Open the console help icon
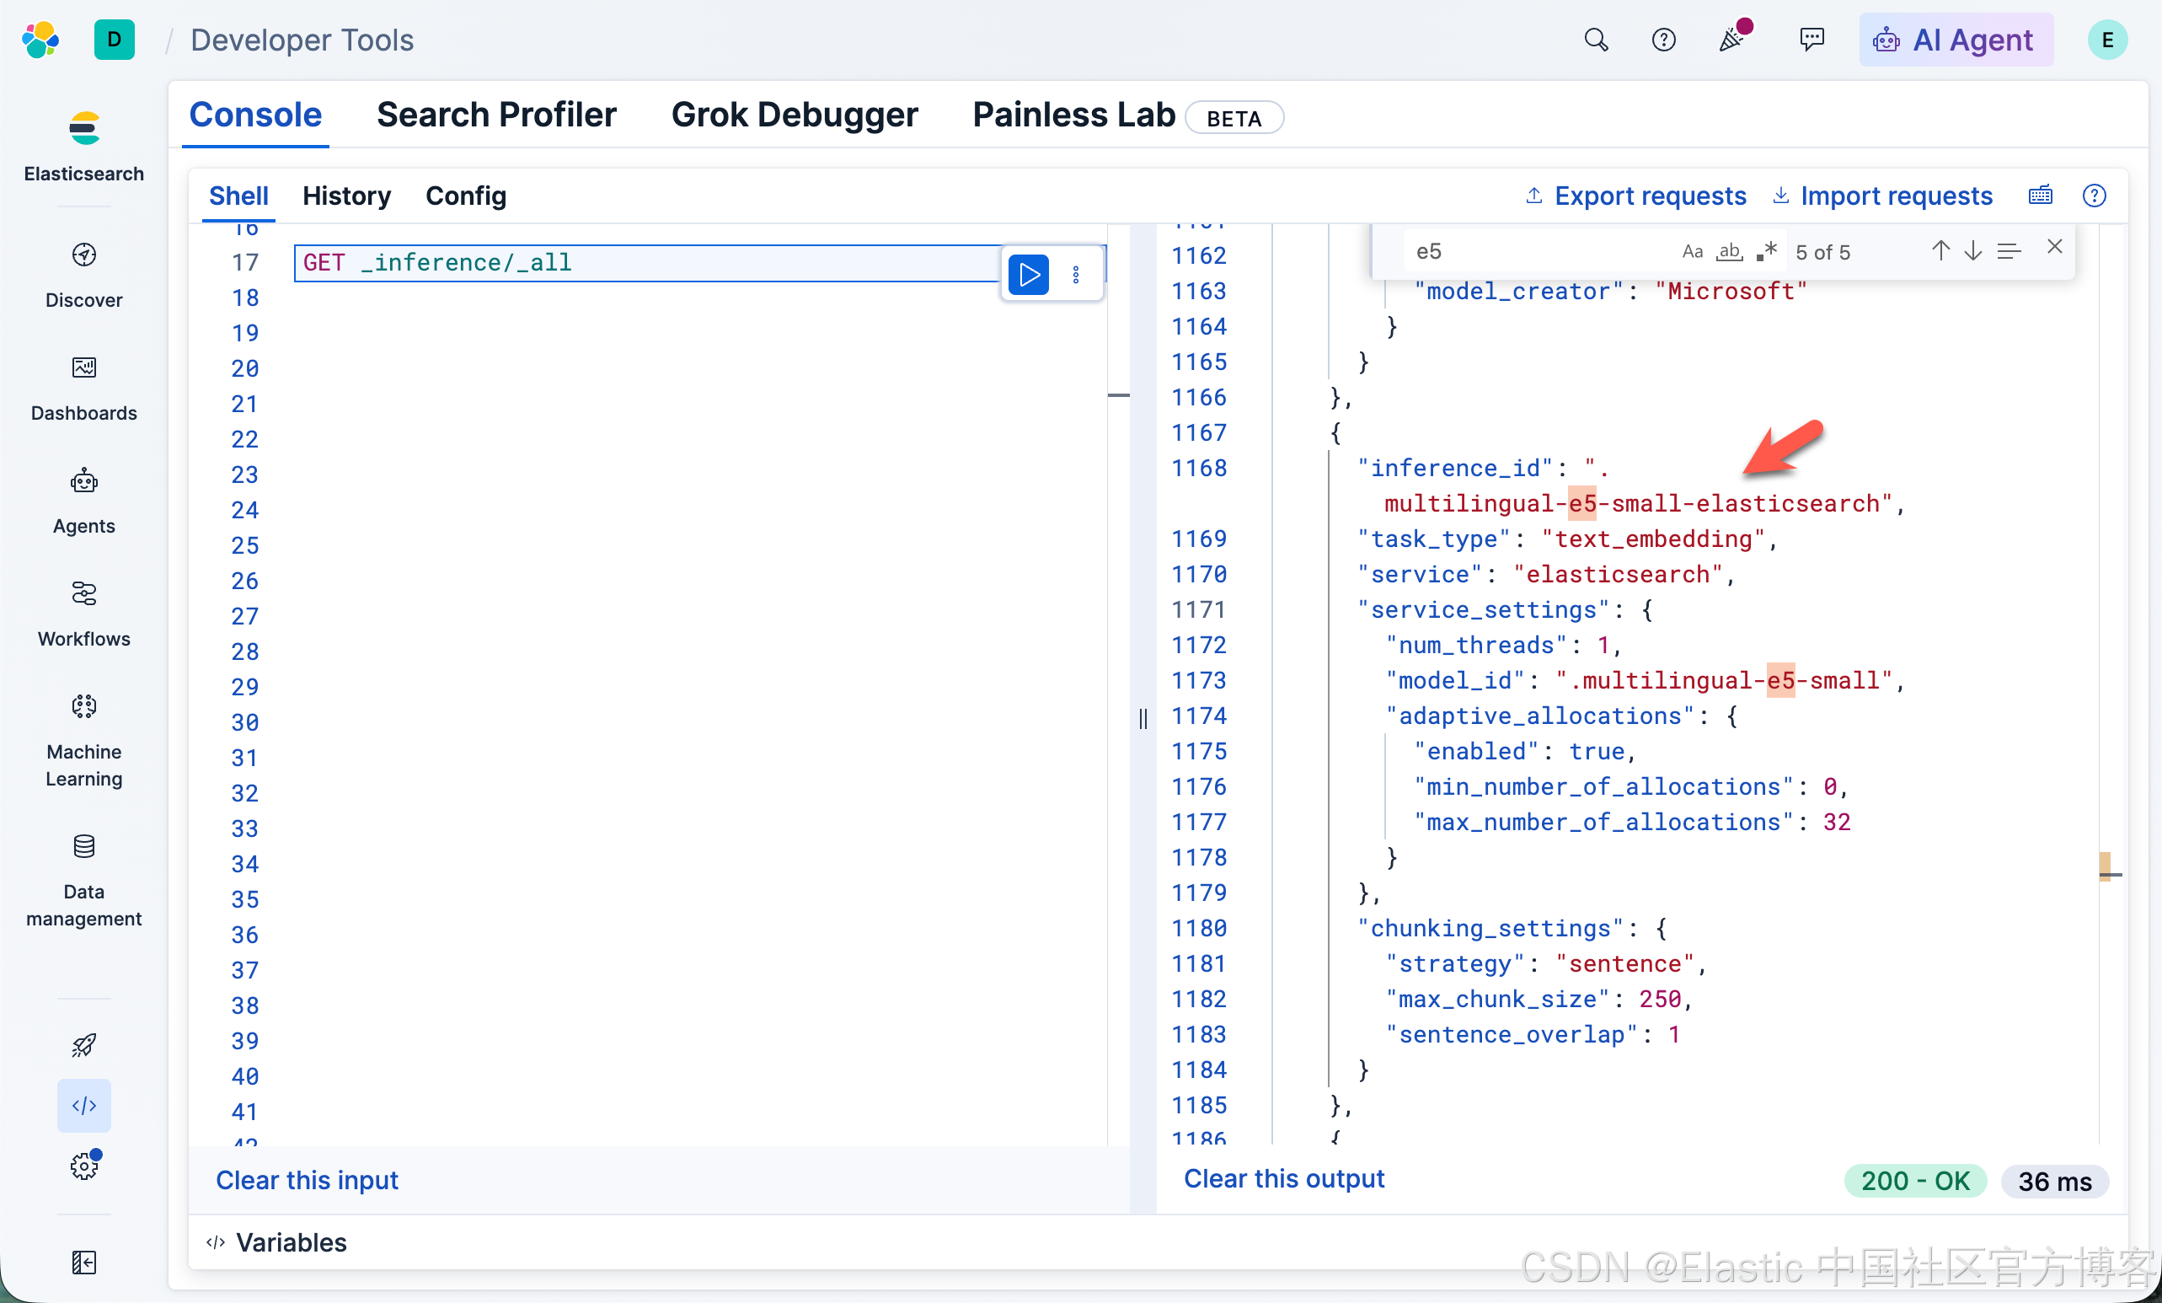Viewport: 2162px width, 1303px height. pyautogui.click(x=2094, y=196)
